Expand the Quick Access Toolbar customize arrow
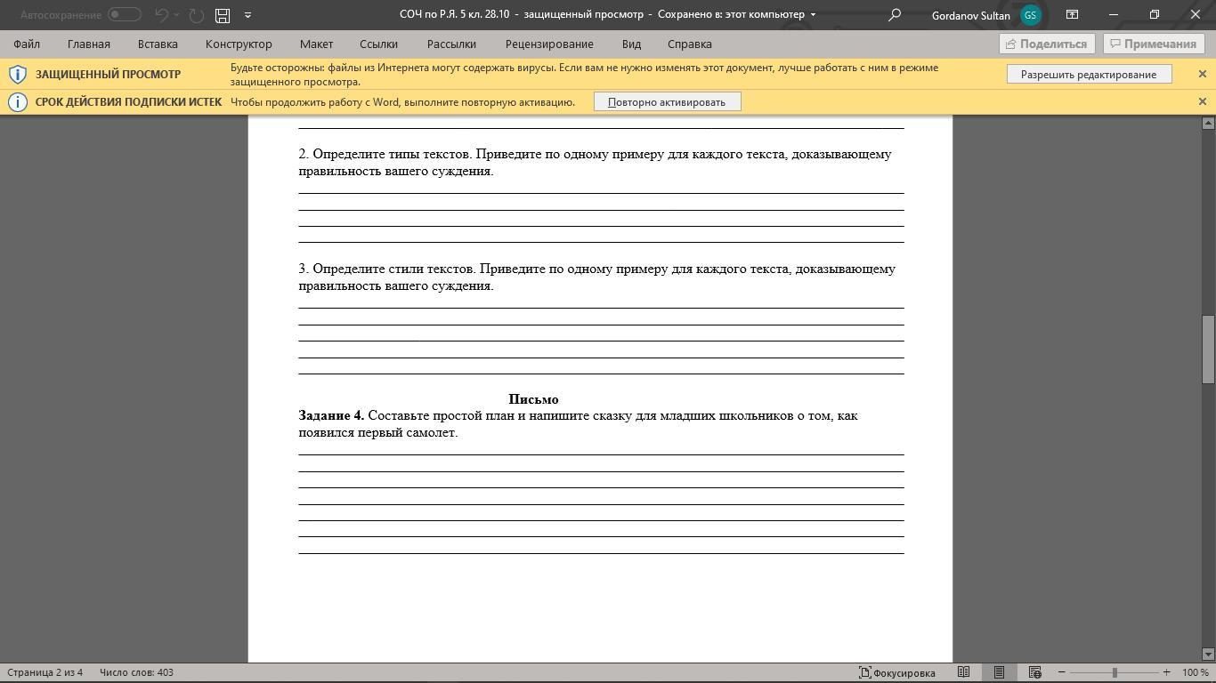This screenshot has width=1216, height=683. click(247, 15)
